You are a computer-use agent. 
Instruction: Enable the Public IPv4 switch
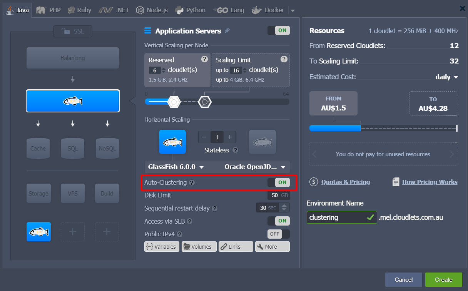[279, 234]
